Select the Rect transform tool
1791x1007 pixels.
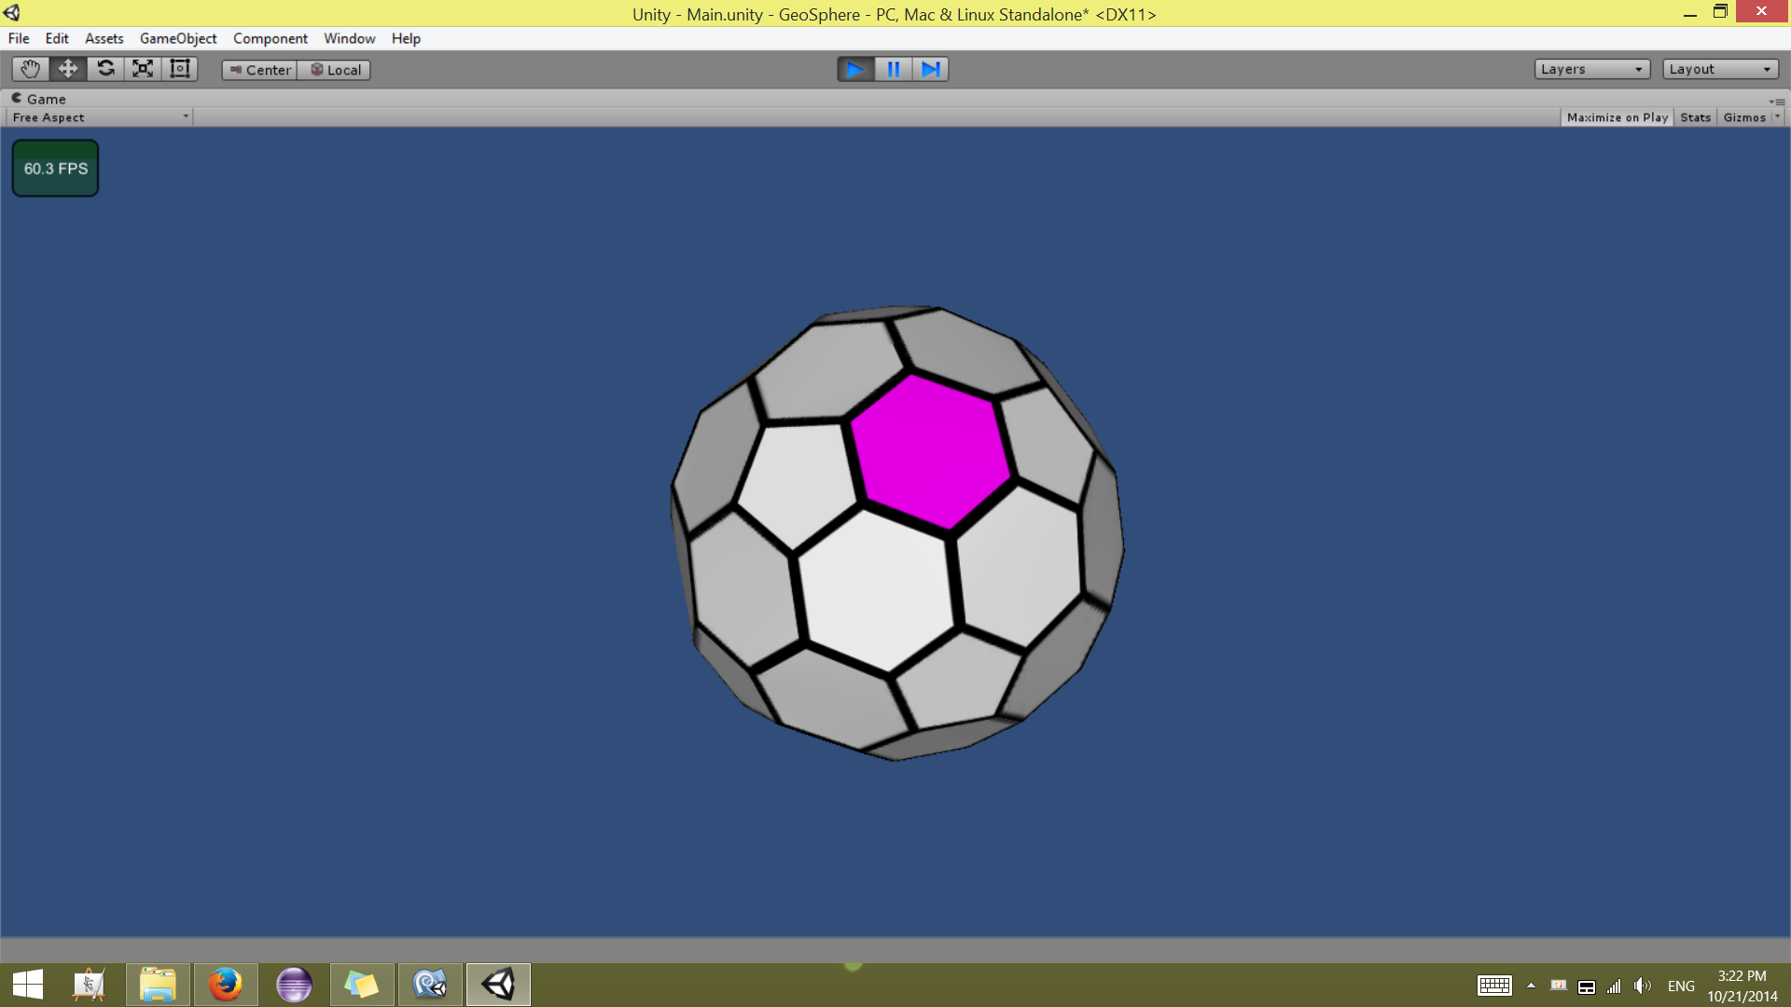pos(180,69)
